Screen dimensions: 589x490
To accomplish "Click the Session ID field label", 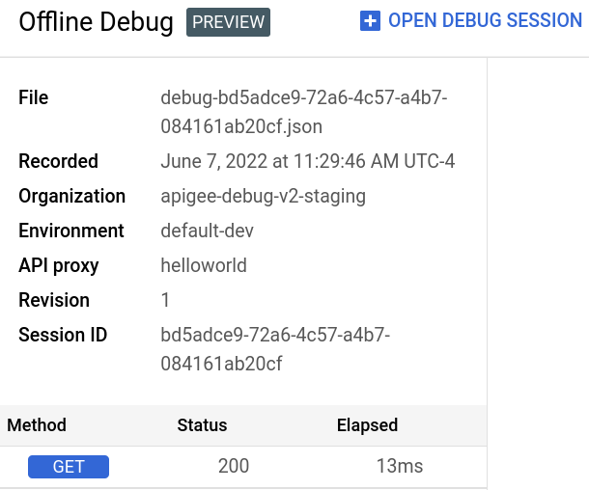I will [63, 335].
